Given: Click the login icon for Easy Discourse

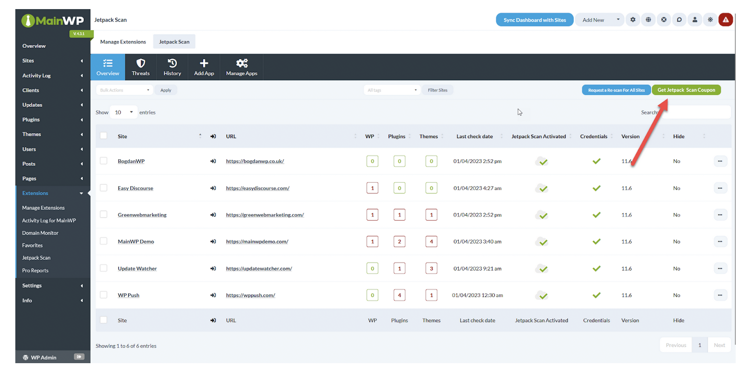Looking at the screenshot, I should tap(213, 188).
